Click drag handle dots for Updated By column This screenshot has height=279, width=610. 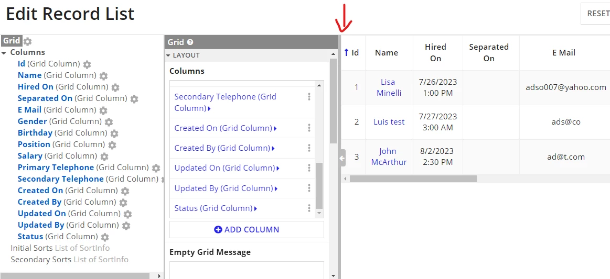click(309, 188)
